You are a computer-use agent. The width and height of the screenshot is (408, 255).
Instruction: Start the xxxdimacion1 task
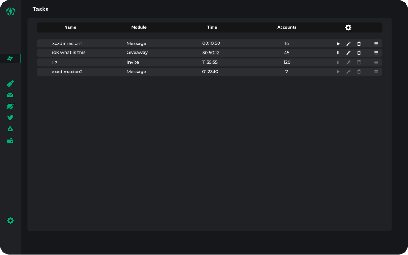click(x=338, y=44)
